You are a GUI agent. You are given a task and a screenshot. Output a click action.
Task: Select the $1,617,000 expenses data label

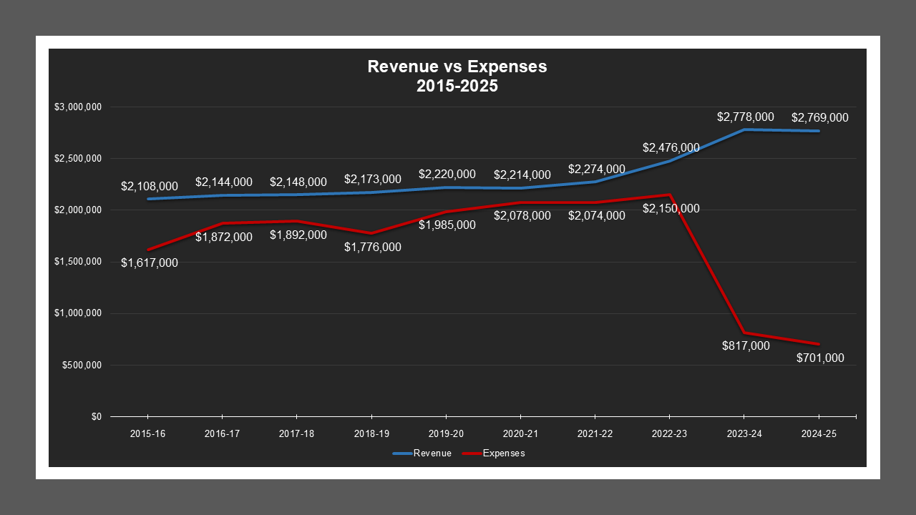[x=149, y=263]
